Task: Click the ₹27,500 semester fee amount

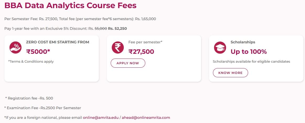Action: coord(141,51)
